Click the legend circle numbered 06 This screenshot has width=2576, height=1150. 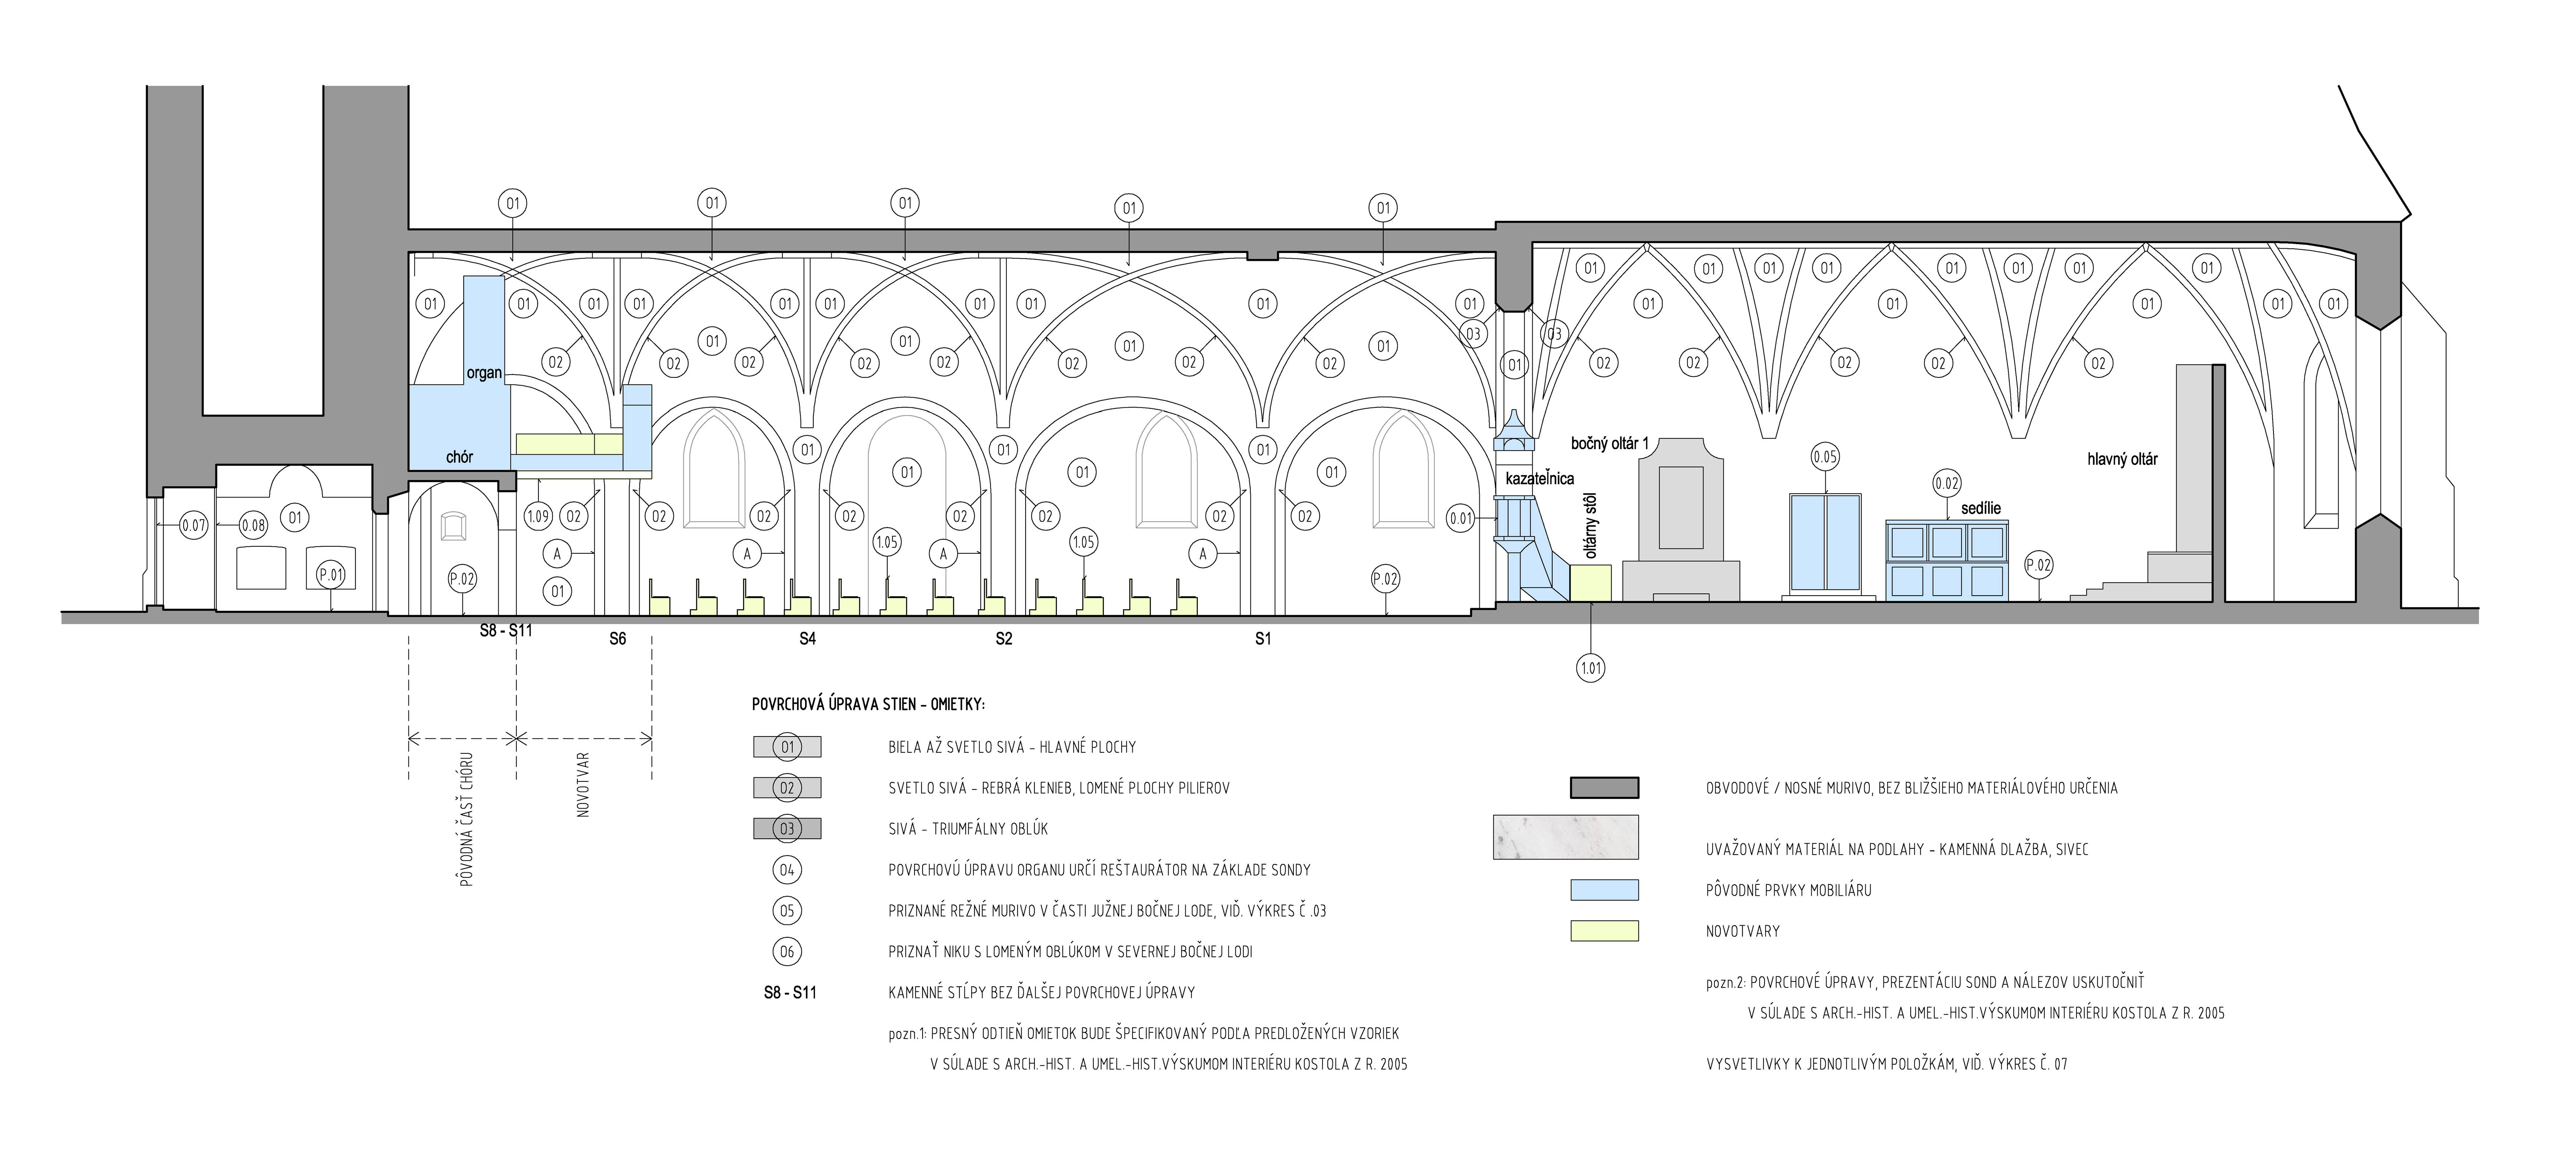(x=787, y=951)
